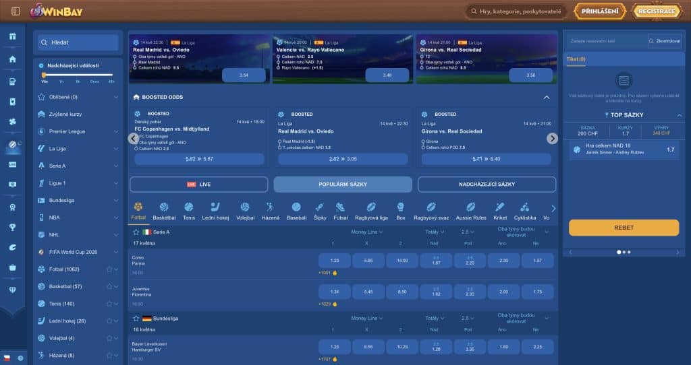The width and height of the screenshot is (691, 365).
Task: Select the middle carousel dot under REBET
Action: pyautogui.click(x=624, y=252)
